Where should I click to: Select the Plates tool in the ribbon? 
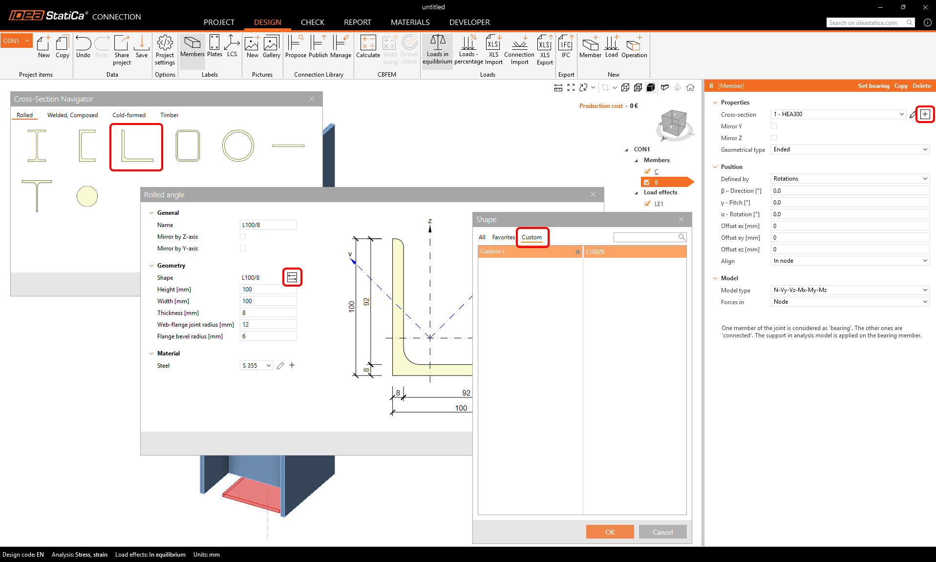pos(214,49)
